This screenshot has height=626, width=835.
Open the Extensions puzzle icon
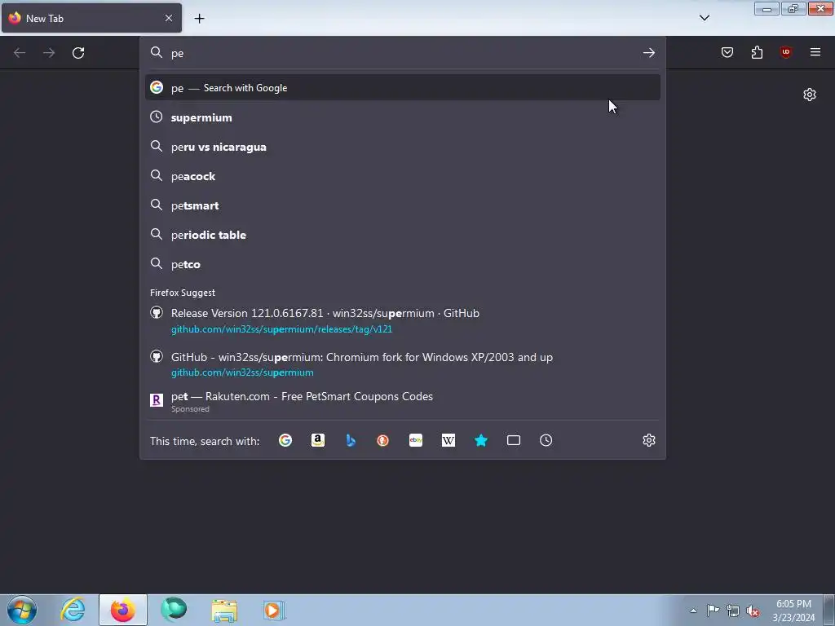click(x=757, y=52)
